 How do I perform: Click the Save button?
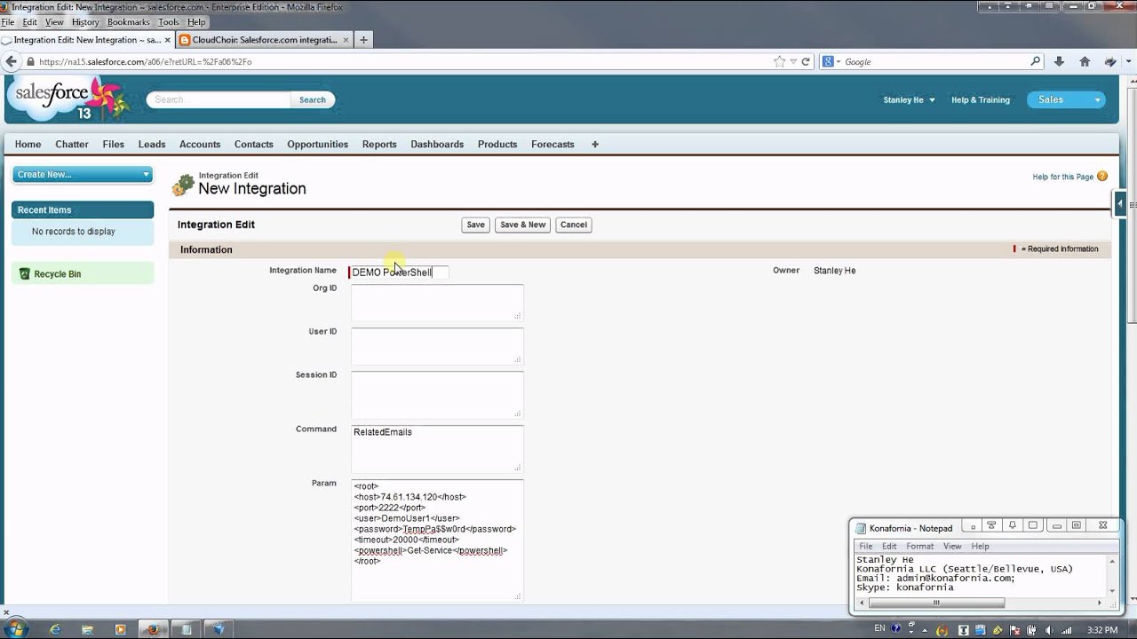(x=476, y=225)
